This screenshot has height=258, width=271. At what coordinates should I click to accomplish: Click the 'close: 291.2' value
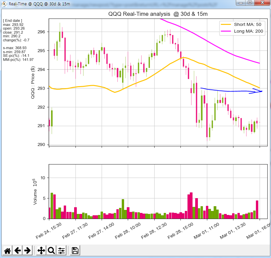point(13,32)
